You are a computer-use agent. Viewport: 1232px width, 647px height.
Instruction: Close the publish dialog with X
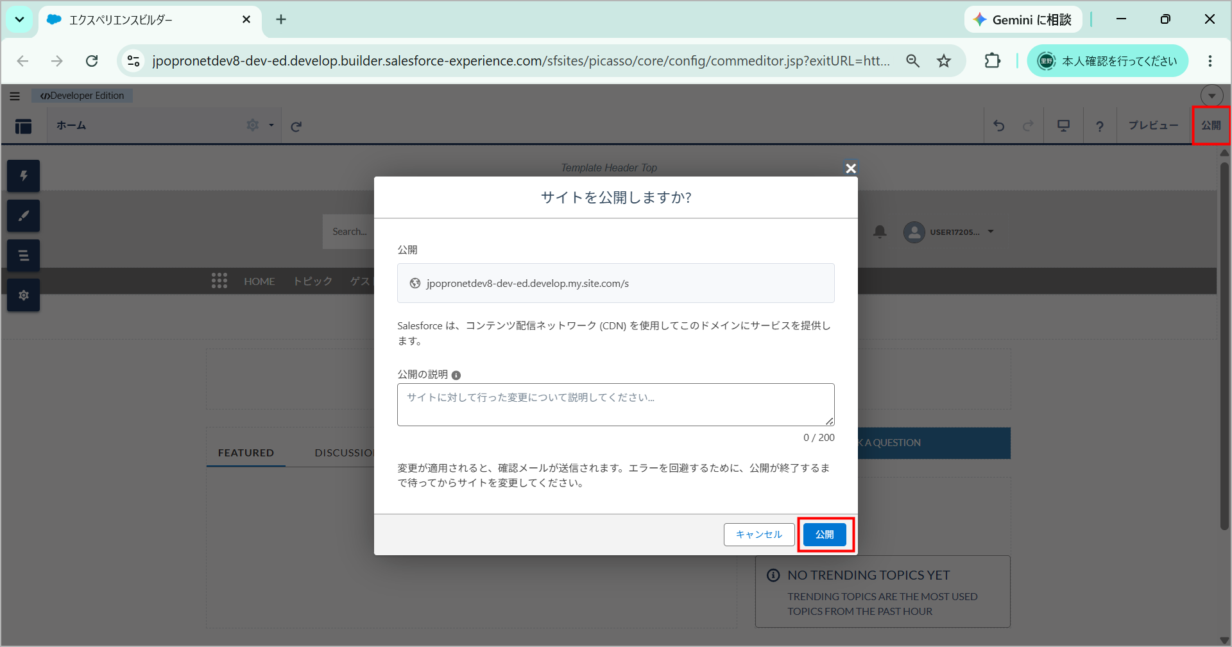[851, 168]
